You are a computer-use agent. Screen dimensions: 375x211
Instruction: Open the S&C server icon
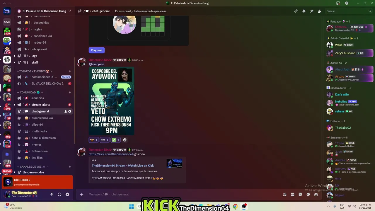tap(7, 22)
